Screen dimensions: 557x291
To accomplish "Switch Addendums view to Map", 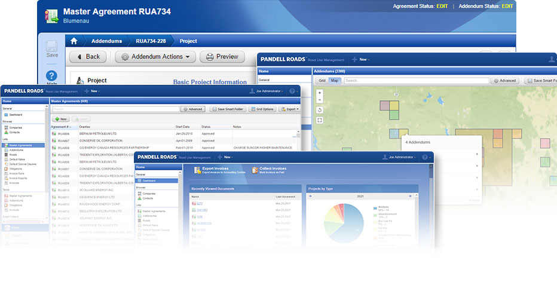I will (335, 81).
